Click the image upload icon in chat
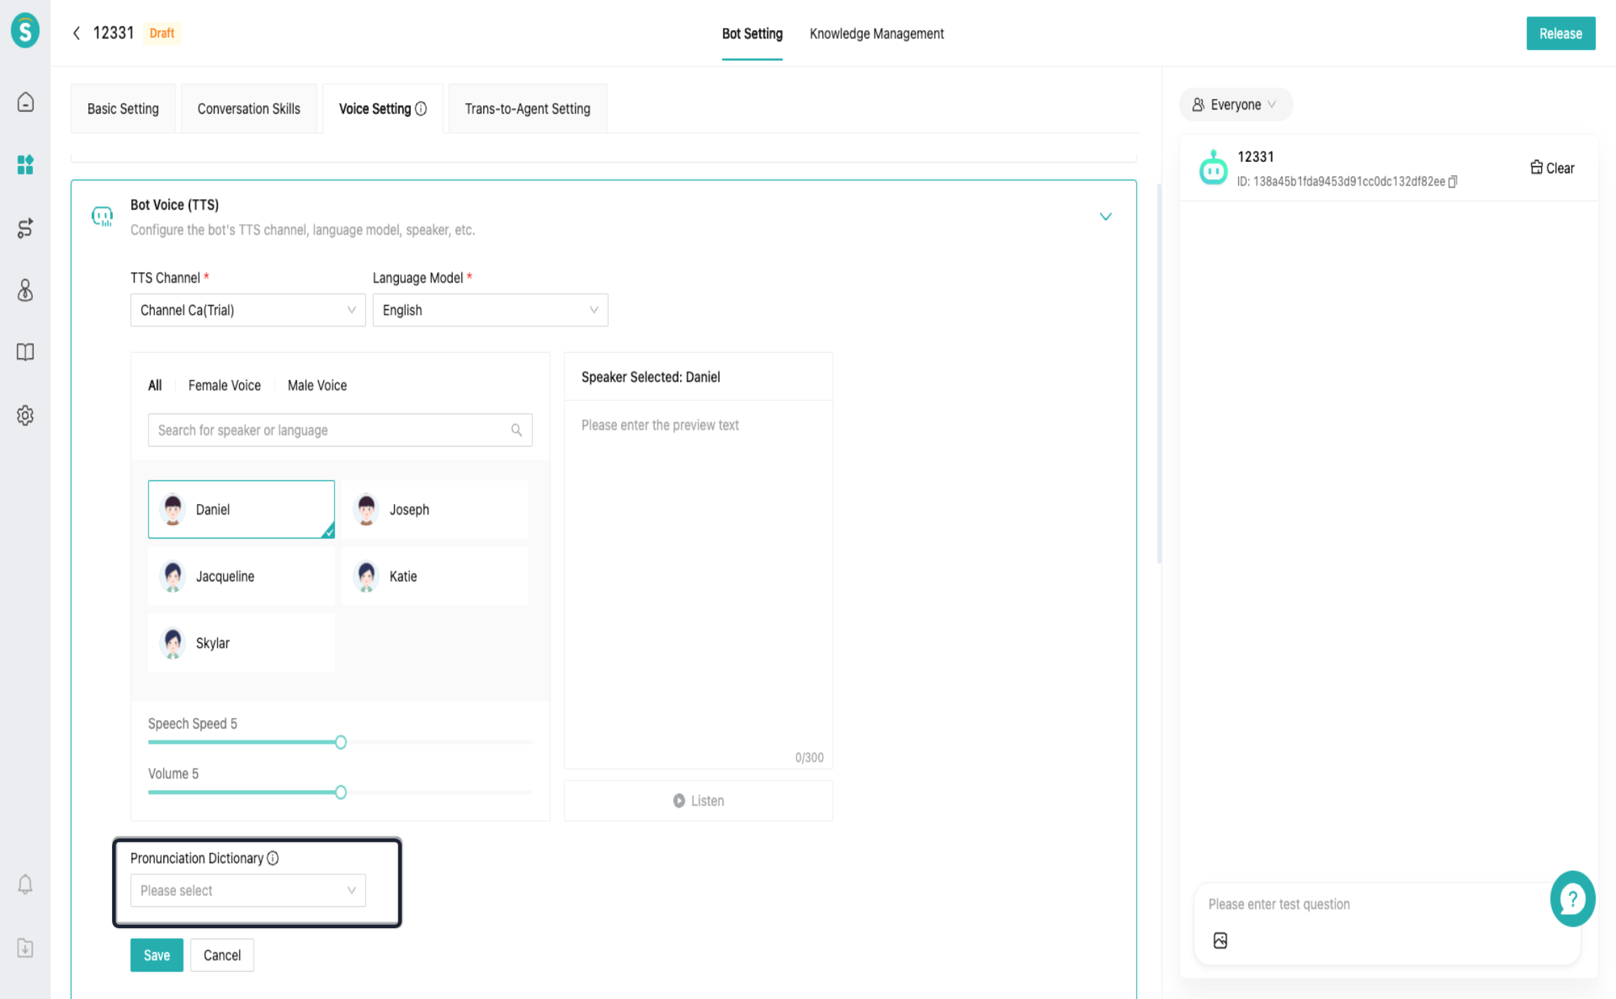This screenshot has height=999, width=1616. 1220,940
